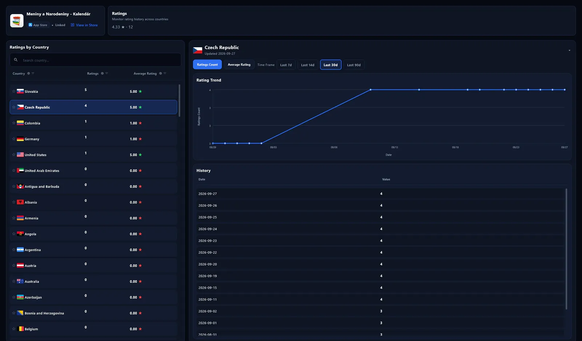The image size is (582, 341).
Task: Open the Average Rating column filter icon
Action: tap(165, 74)
